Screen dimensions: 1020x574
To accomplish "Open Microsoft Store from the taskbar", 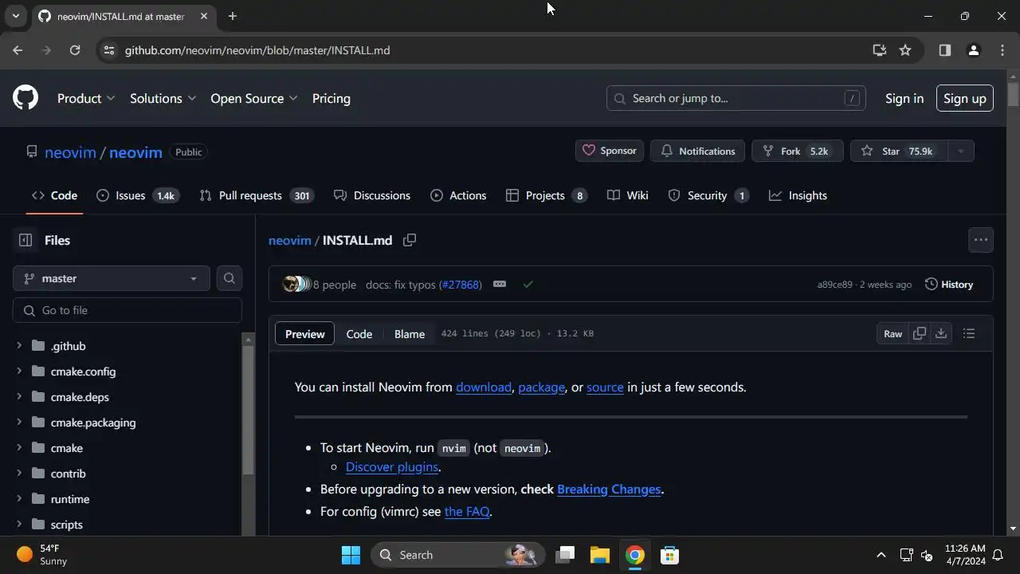I will tap(669, 555).
